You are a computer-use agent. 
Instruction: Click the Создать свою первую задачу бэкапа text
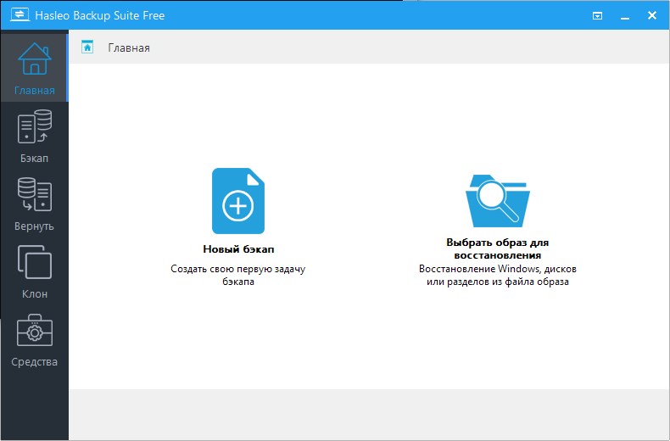click(x=238, y=275)
